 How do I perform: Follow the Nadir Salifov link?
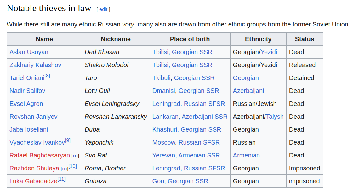pyautogui.click(x=27, y=91)
